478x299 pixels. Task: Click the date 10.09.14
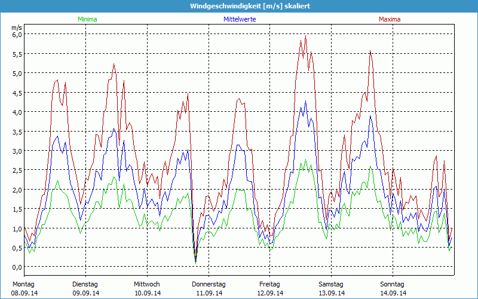[148, 293]
